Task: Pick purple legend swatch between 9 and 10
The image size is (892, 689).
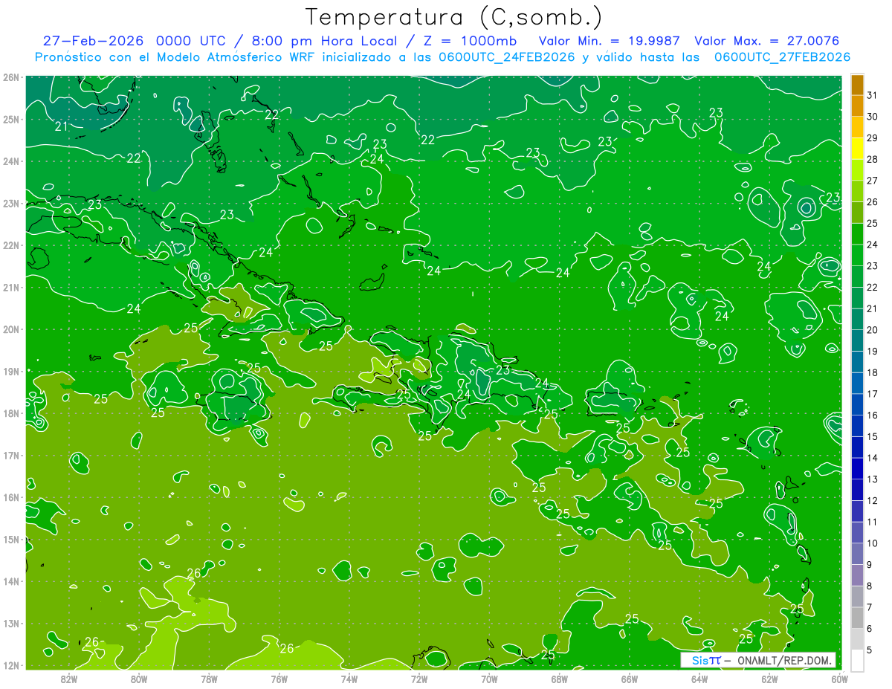Action: click(857, 554)
